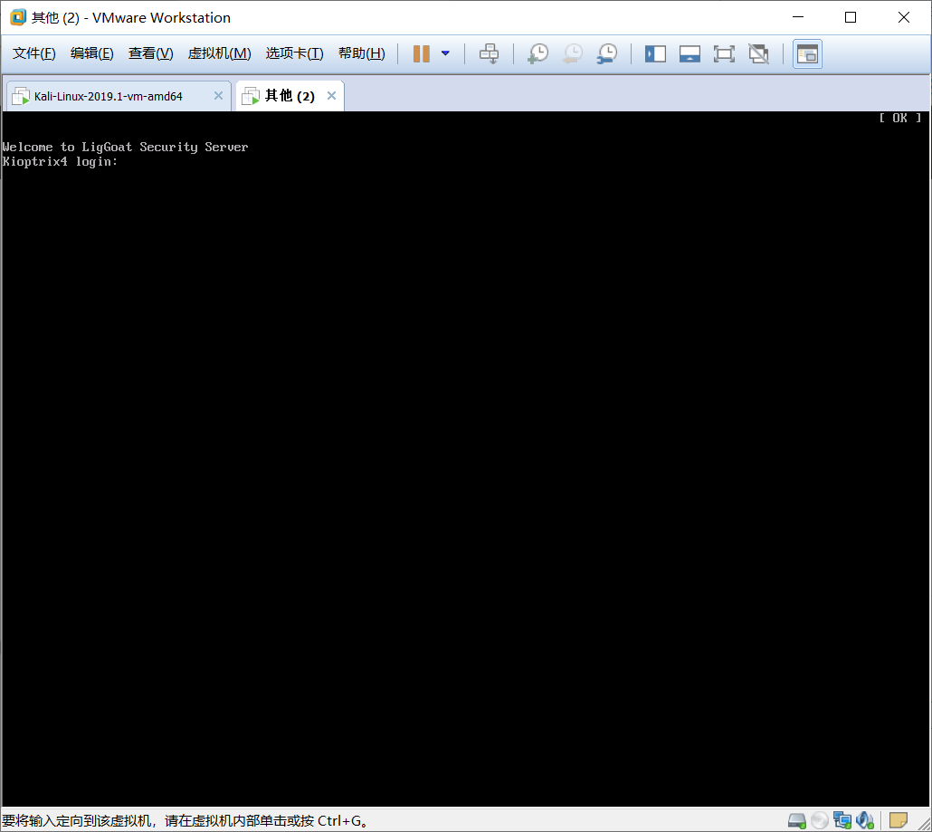Toggle Unity mode
Viewport: 932px width, 832px height.
click(758, 53)
